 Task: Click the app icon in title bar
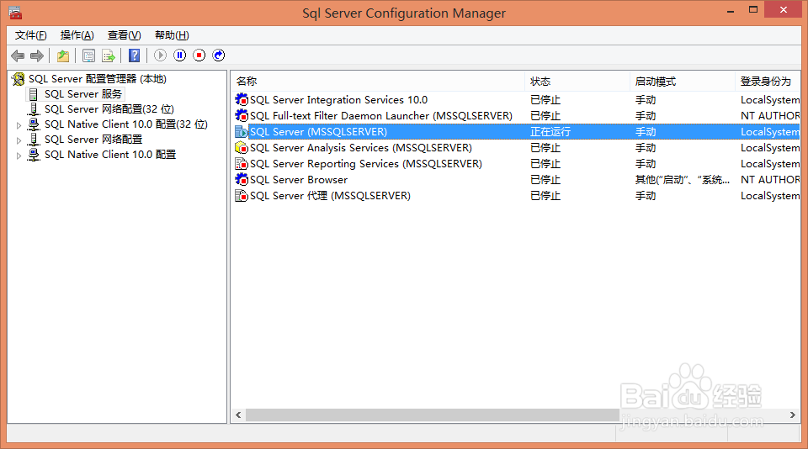pos(15,13)
